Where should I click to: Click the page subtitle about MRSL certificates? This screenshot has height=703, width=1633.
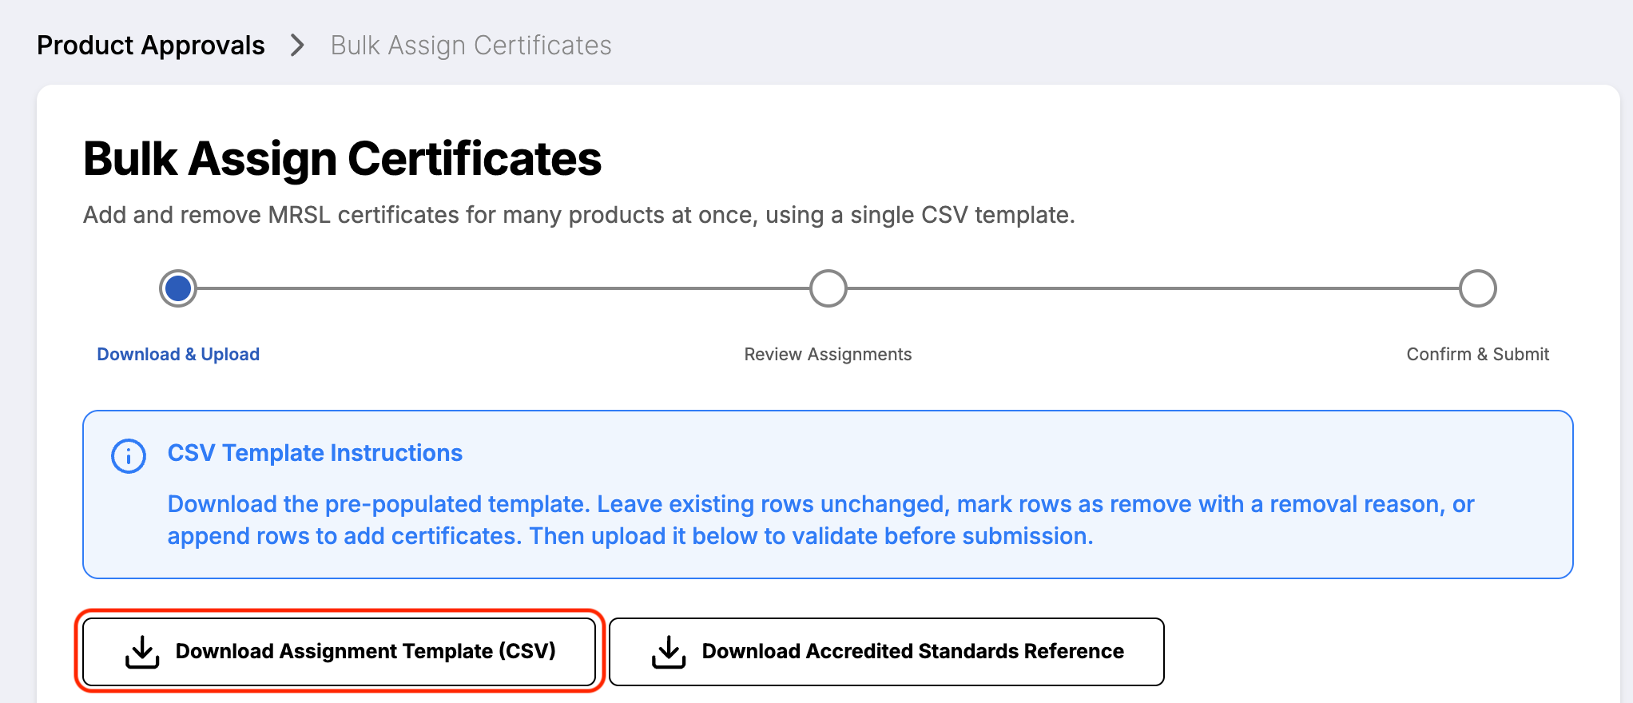pyautogui.click(x=579, y=215)
